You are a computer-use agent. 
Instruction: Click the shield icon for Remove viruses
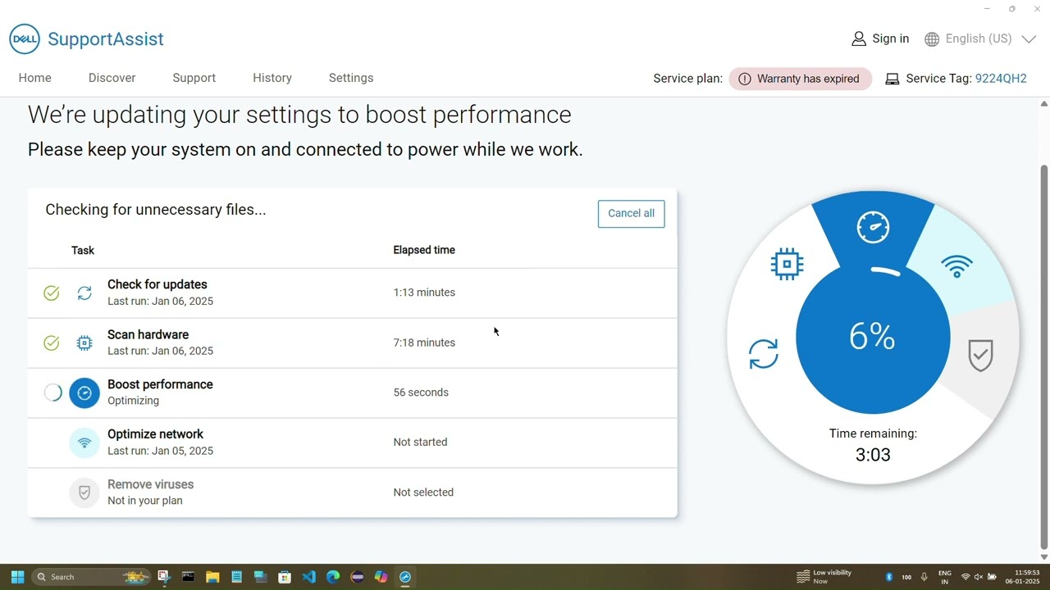click(x=84, y=492)
